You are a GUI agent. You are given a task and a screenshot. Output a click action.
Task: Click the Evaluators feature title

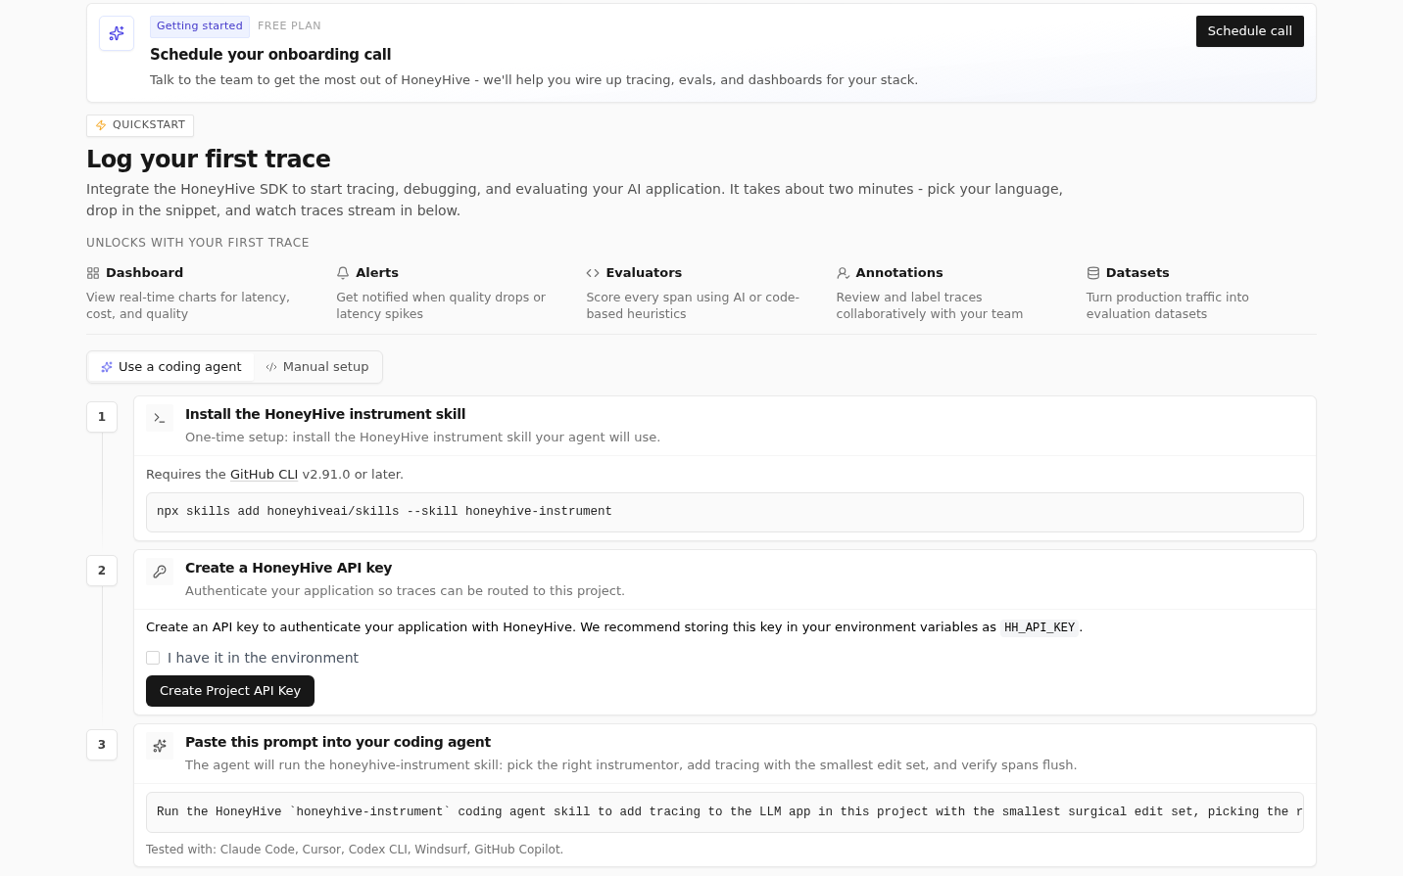point(644,273)
